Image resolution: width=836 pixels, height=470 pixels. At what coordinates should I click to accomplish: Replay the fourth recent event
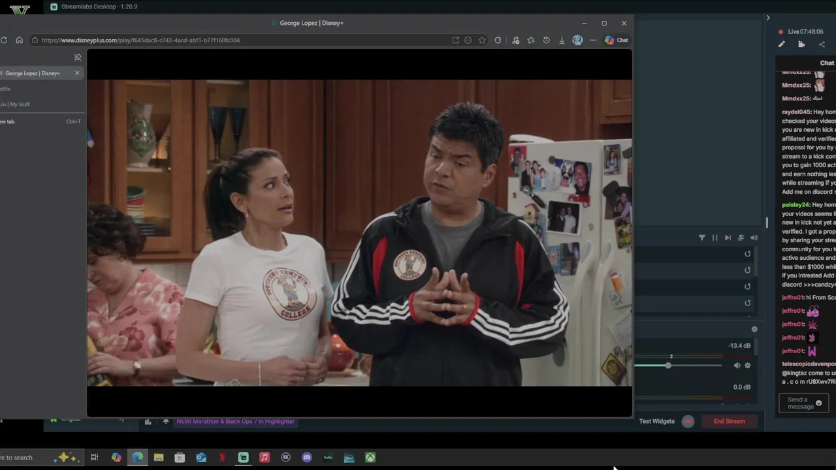click(x=747, y=303)
